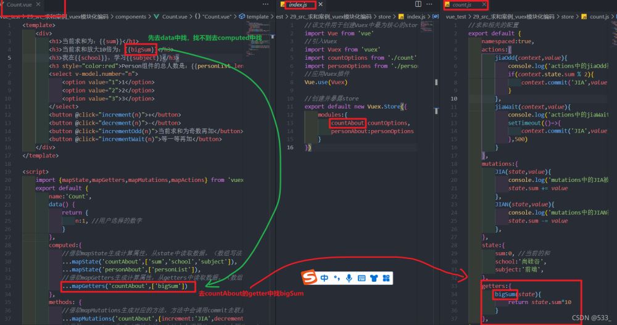Toggle Sogou Chinese punctuation mode
Screen dimensions: 617x325
[x=337, y=278]
